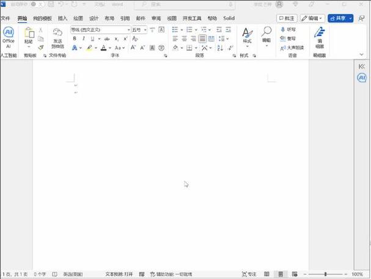
Task: Click the Copy icon in clipboard group
Action: tap(41, 38)
